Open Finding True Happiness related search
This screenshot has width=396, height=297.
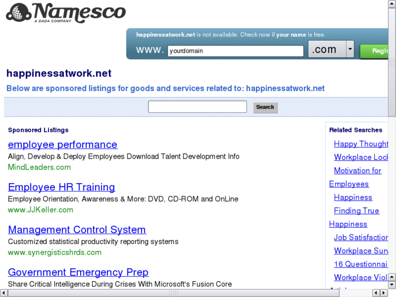point(356,211)
